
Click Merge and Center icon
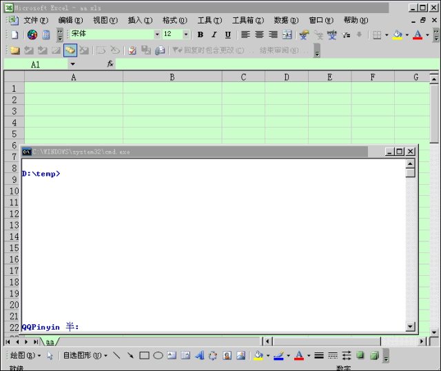[287, 34]
